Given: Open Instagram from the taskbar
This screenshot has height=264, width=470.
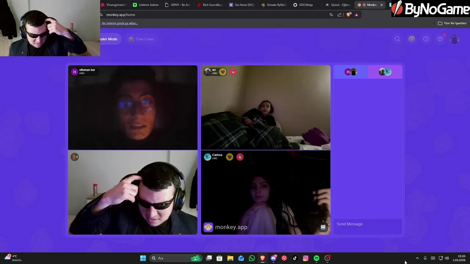Looking at the screenshot, I should pos(305,258).
